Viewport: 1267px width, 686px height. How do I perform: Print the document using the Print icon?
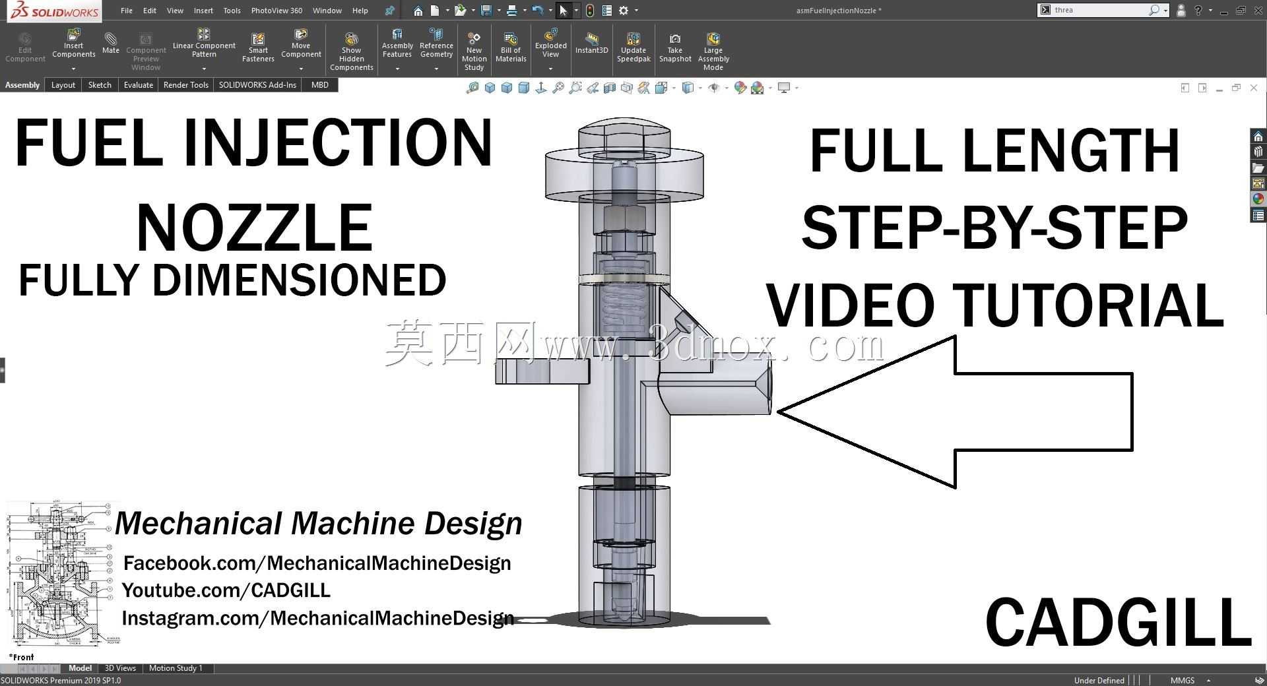tap(511, 11)
